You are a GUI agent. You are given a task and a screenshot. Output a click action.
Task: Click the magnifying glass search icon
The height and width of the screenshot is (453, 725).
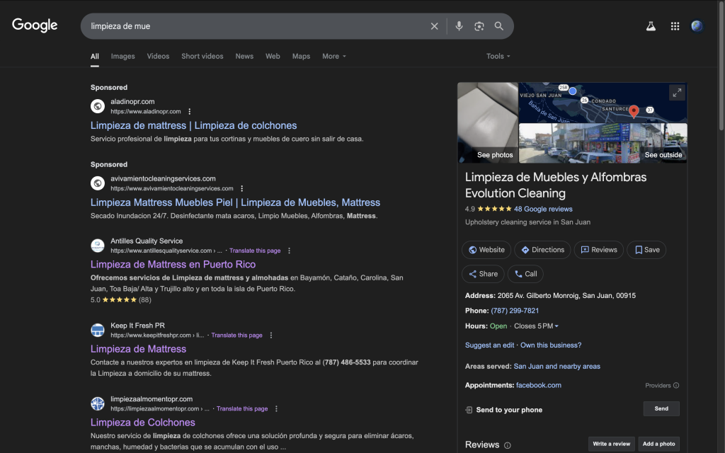[499, 26]
